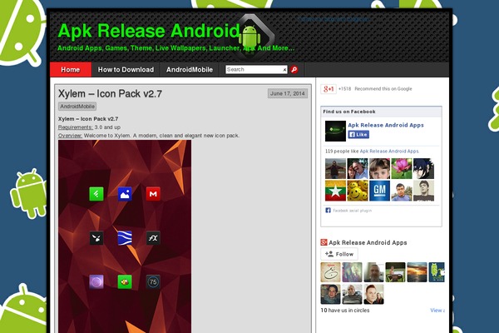Click the View all circles link

click(437, 310)
